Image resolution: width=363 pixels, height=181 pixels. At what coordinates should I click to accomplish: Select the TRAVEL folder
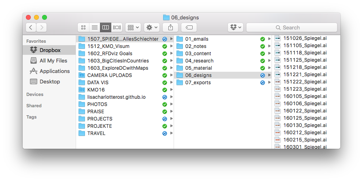pyautogui.click(x=125, y=133)
